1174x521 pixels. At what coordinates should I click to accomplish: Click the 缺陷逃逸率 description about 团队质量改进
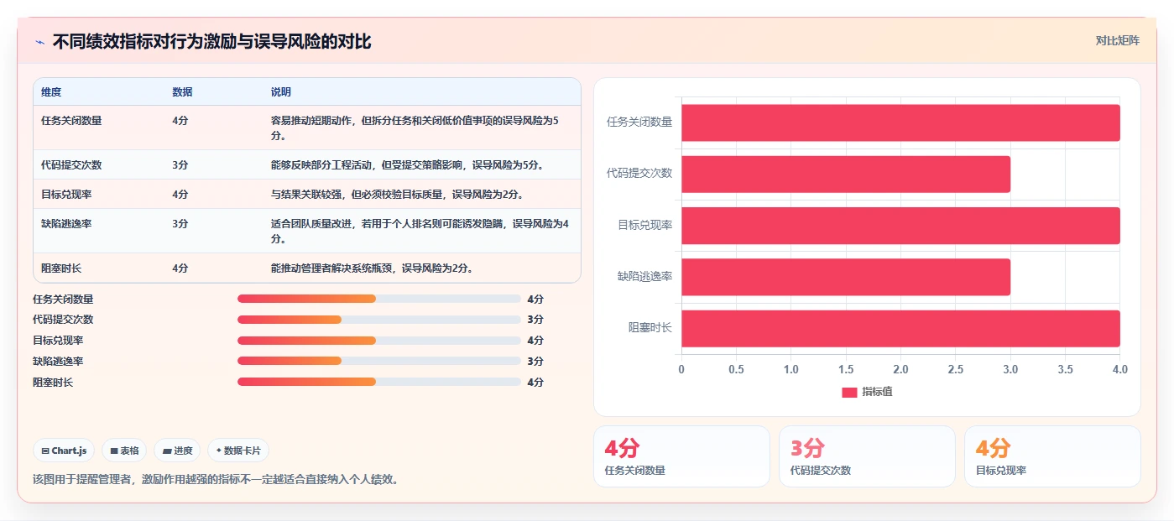[x=420, y=231]
